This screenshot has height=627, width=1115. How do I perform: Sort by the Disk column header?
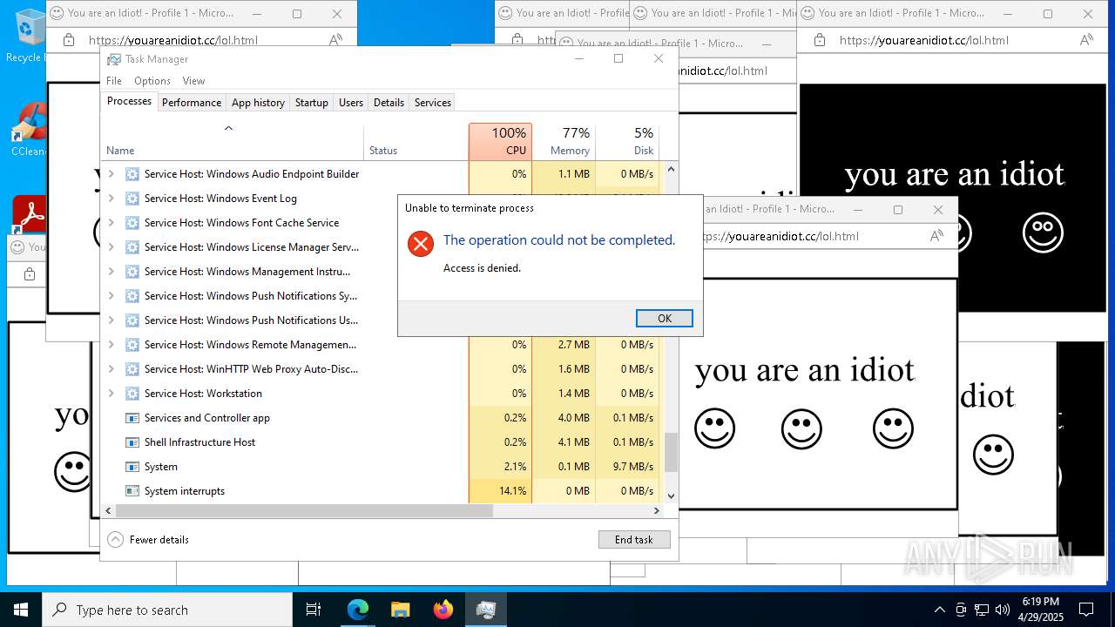[x=627, y=141]
